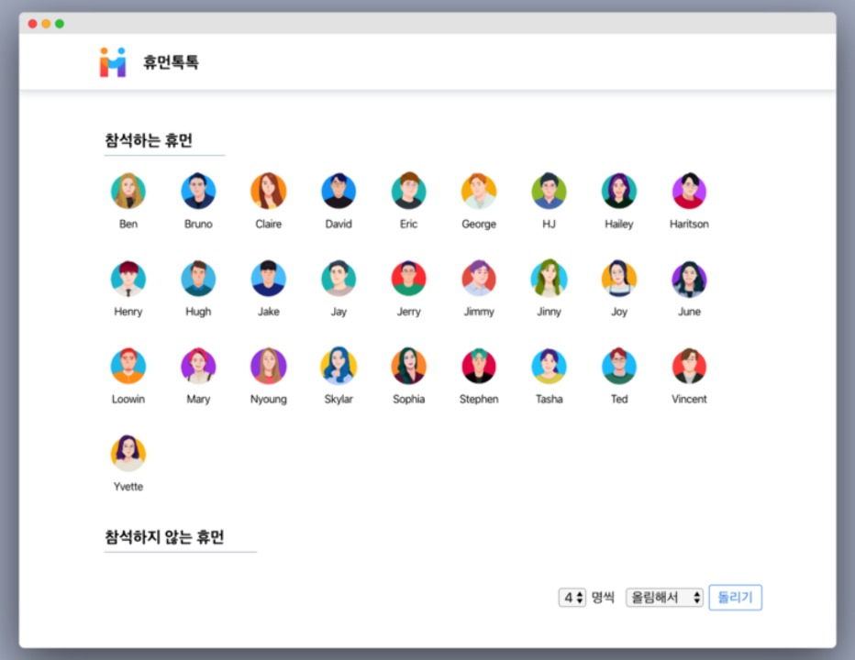Select Hailey's avatar
This screenshot has height=660, width=855.
[x=619, y=191]
